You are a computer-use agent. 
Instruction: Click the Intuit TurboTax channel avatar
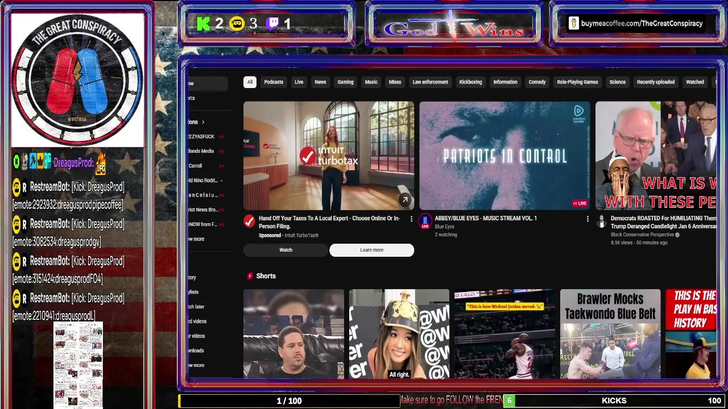249,221
